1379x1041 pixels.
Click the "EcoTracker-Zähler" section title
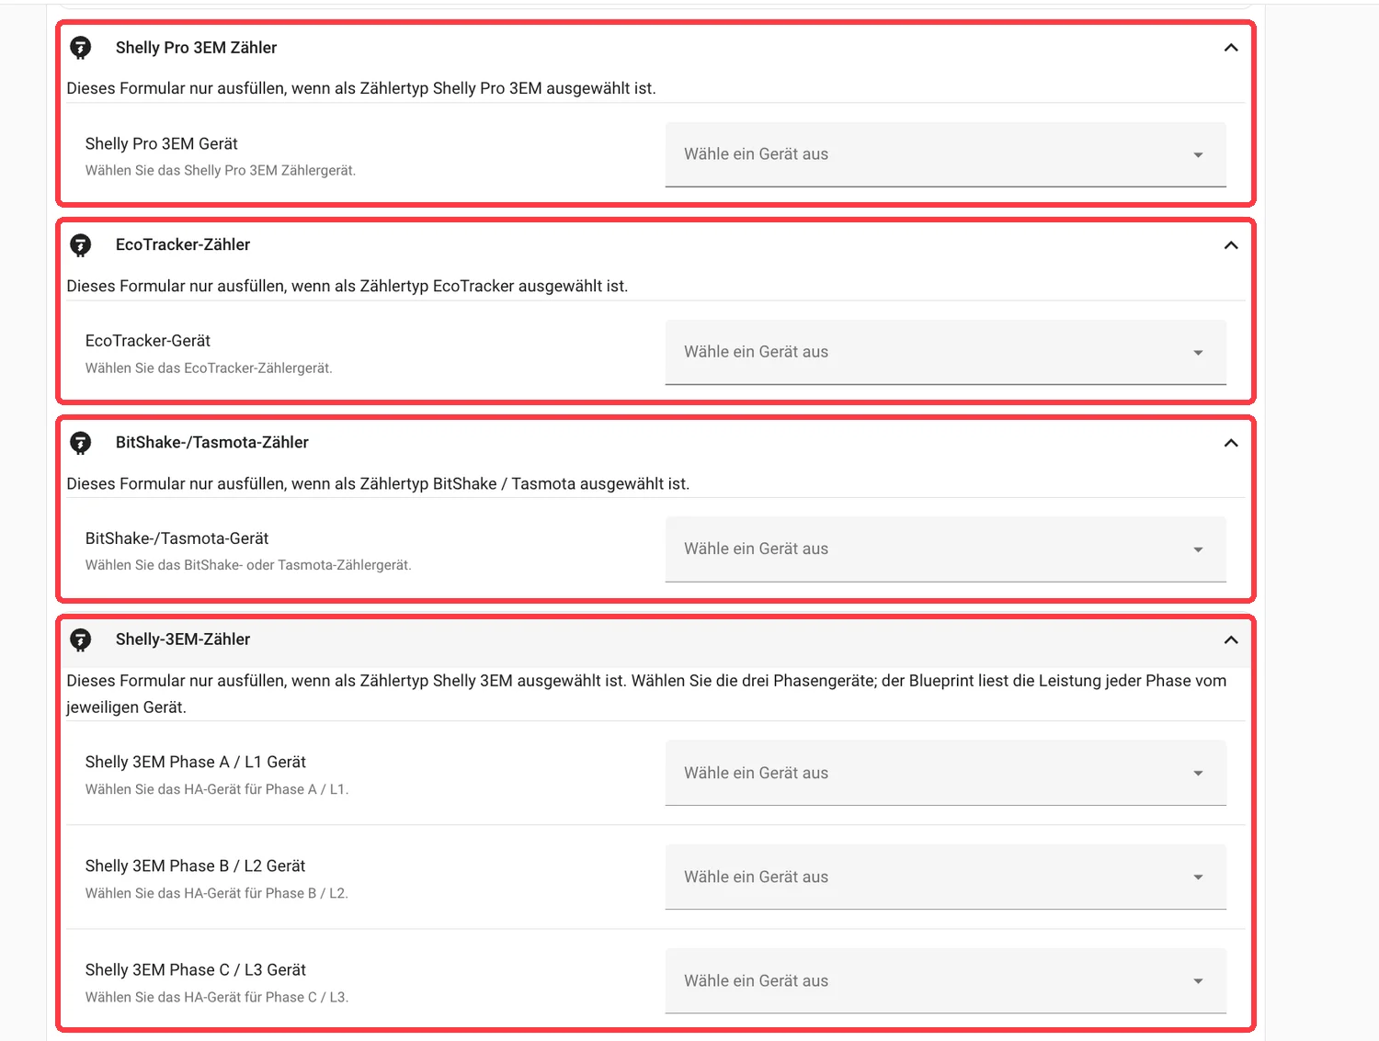pos(183,244)
